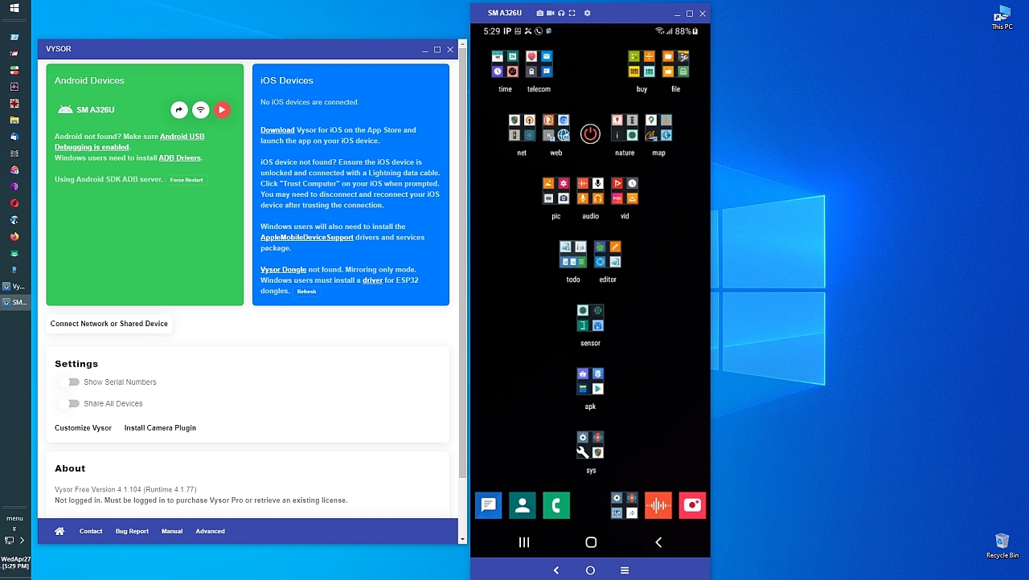Take a screenshot with the camera icon in title bar
This screenshot has height=580, width=1029.
coord(539,13)
